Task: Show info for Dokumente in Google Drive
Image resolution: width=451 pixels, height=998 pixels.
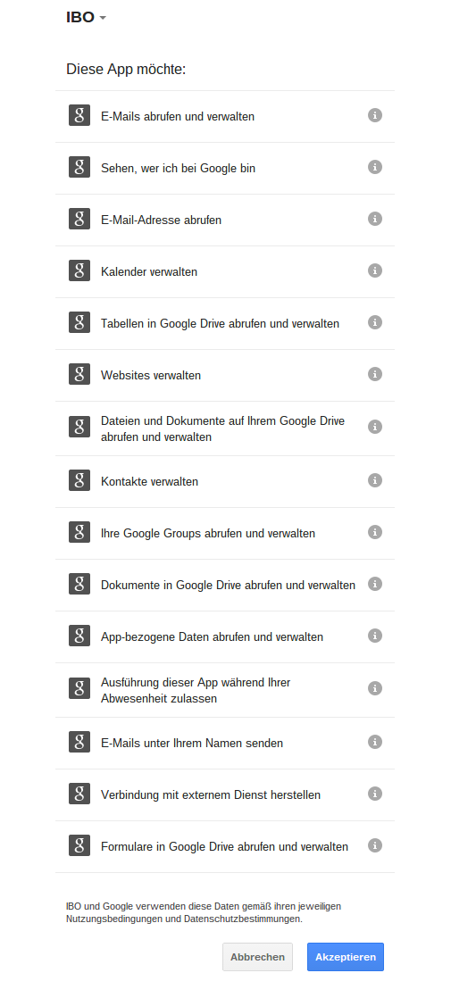Action: (x=375, y=584)
